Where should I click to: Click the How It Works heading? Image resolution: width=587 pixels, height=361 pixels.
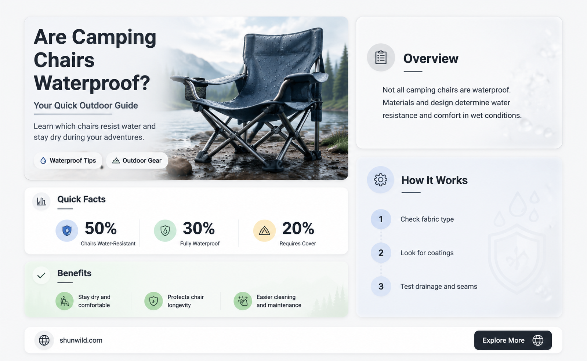point(434,180)
